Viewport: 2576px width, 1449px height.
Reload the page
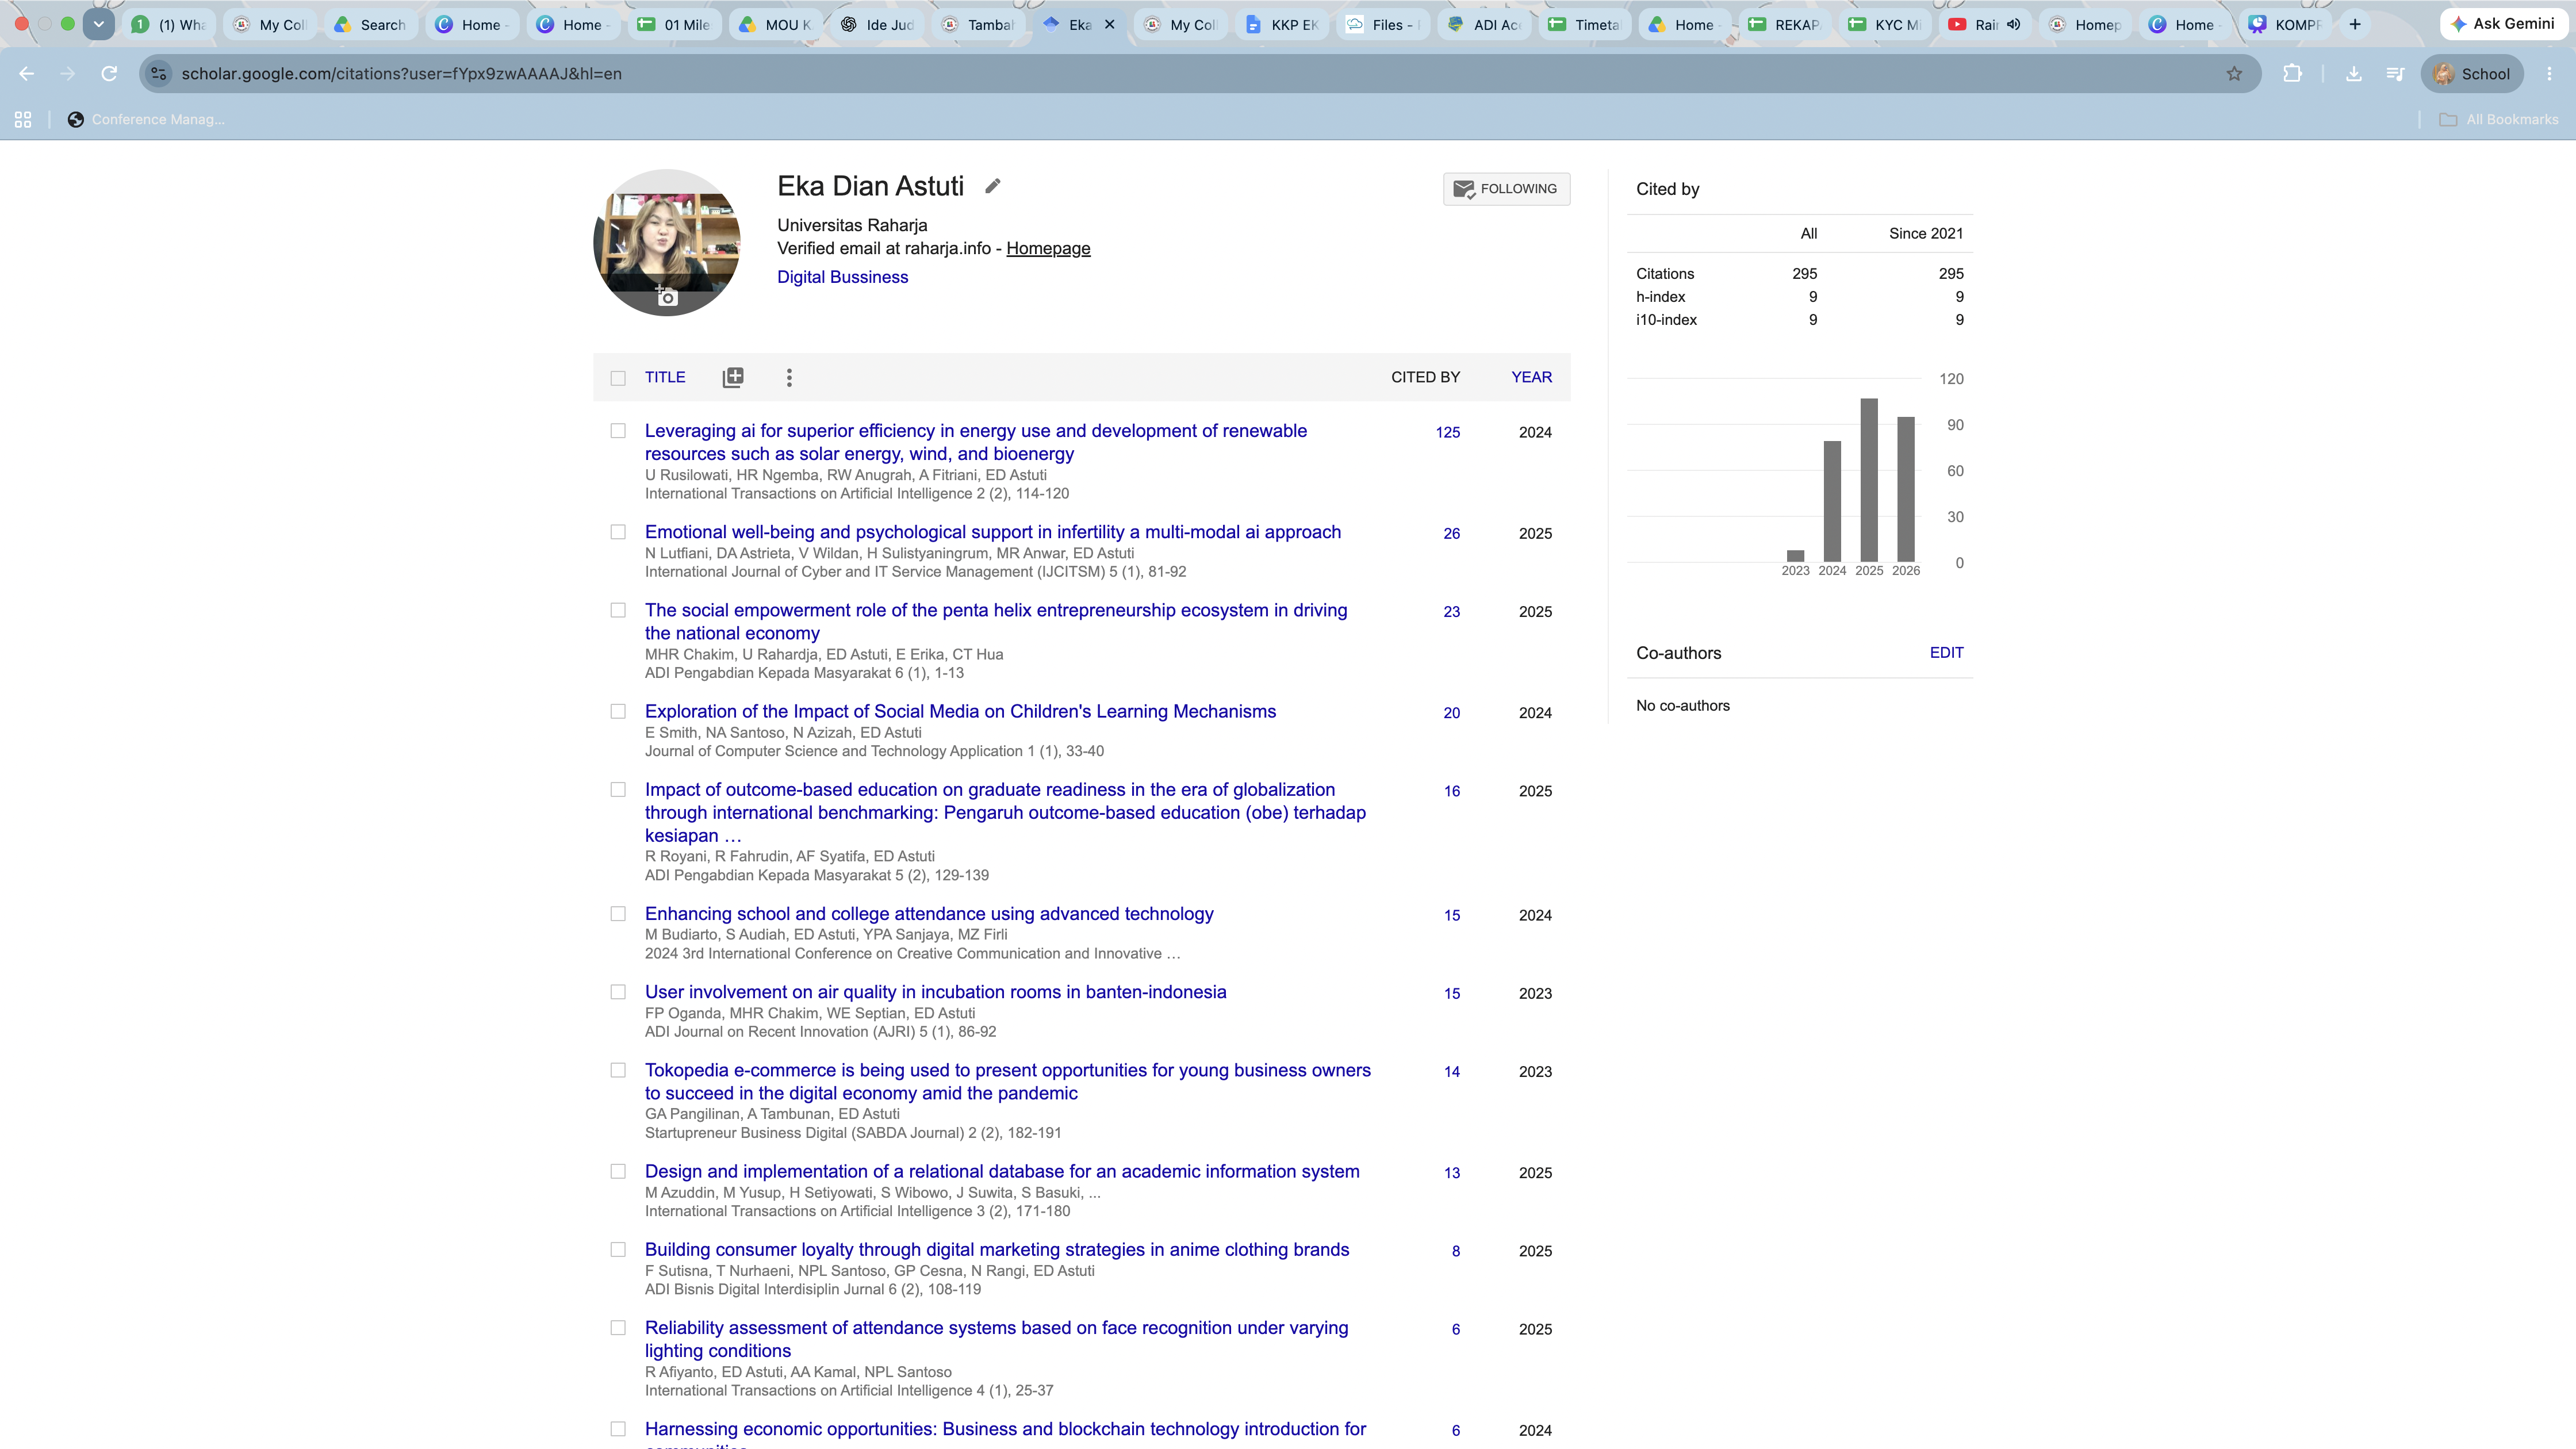click(x=109, y=74)
